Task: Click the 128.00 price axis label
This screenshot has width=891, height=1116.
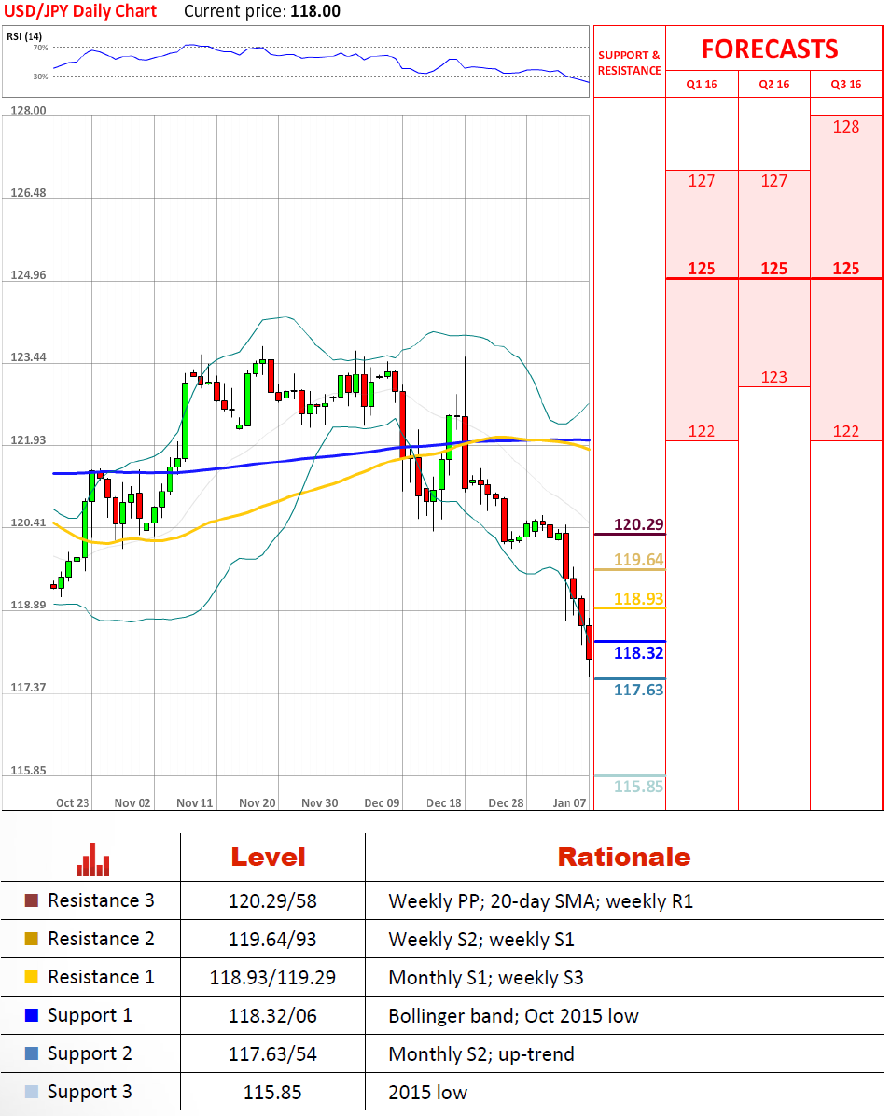Action: click(x=29, y=110)
